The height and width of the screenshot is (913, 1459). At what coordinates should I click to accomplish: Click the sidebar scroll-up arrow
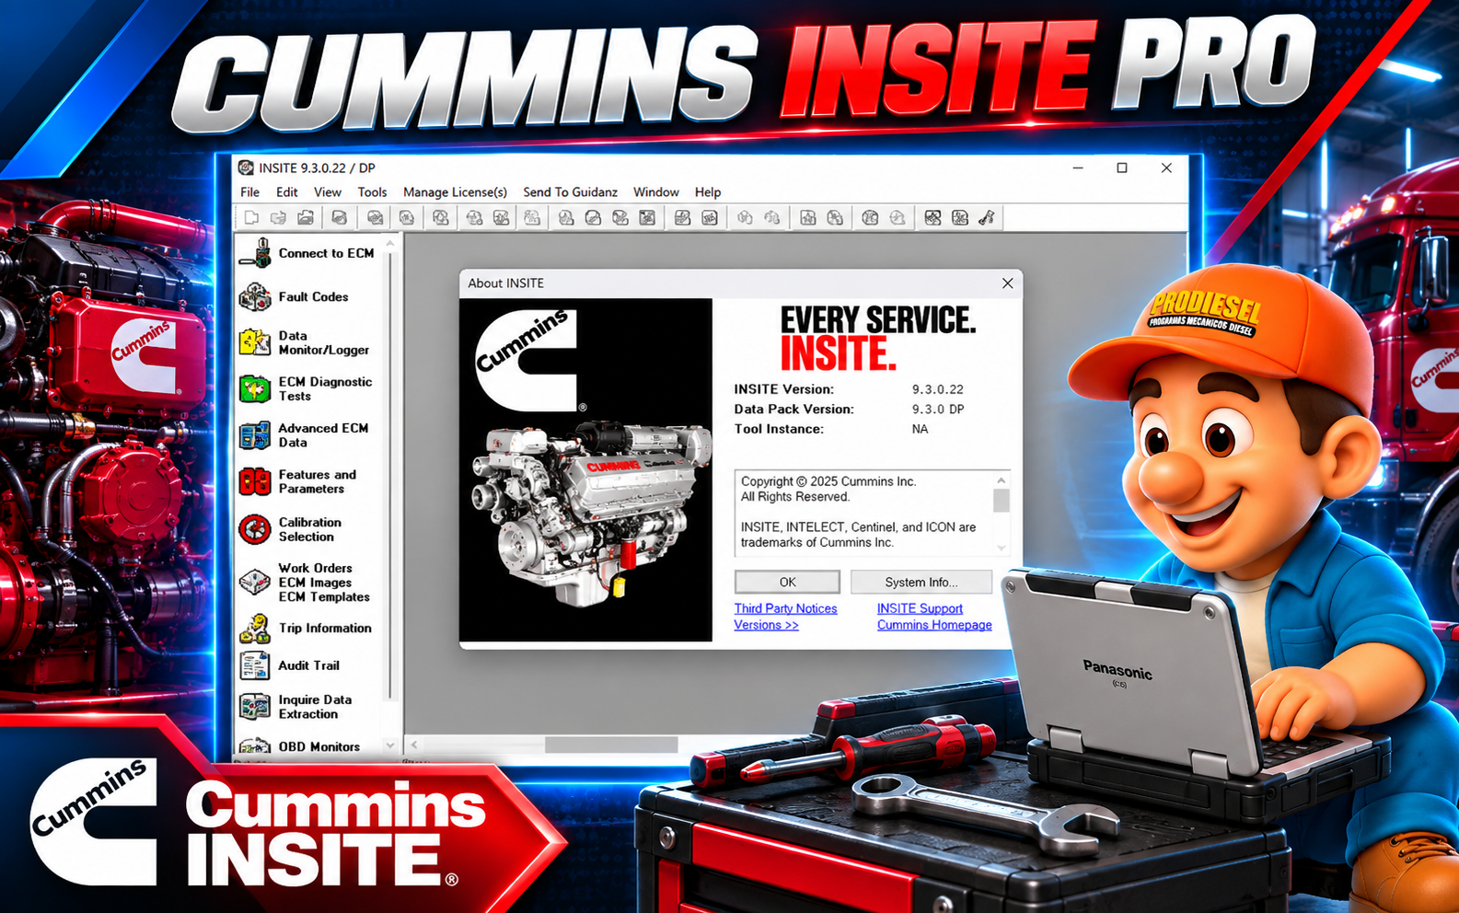[x=390, y=244]
